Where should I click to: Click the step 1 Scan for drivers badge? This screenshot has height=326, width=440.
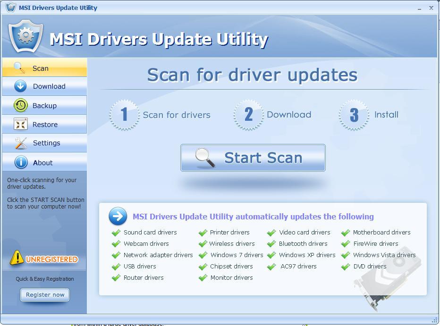pyautogui.click(x=124, y=114)
